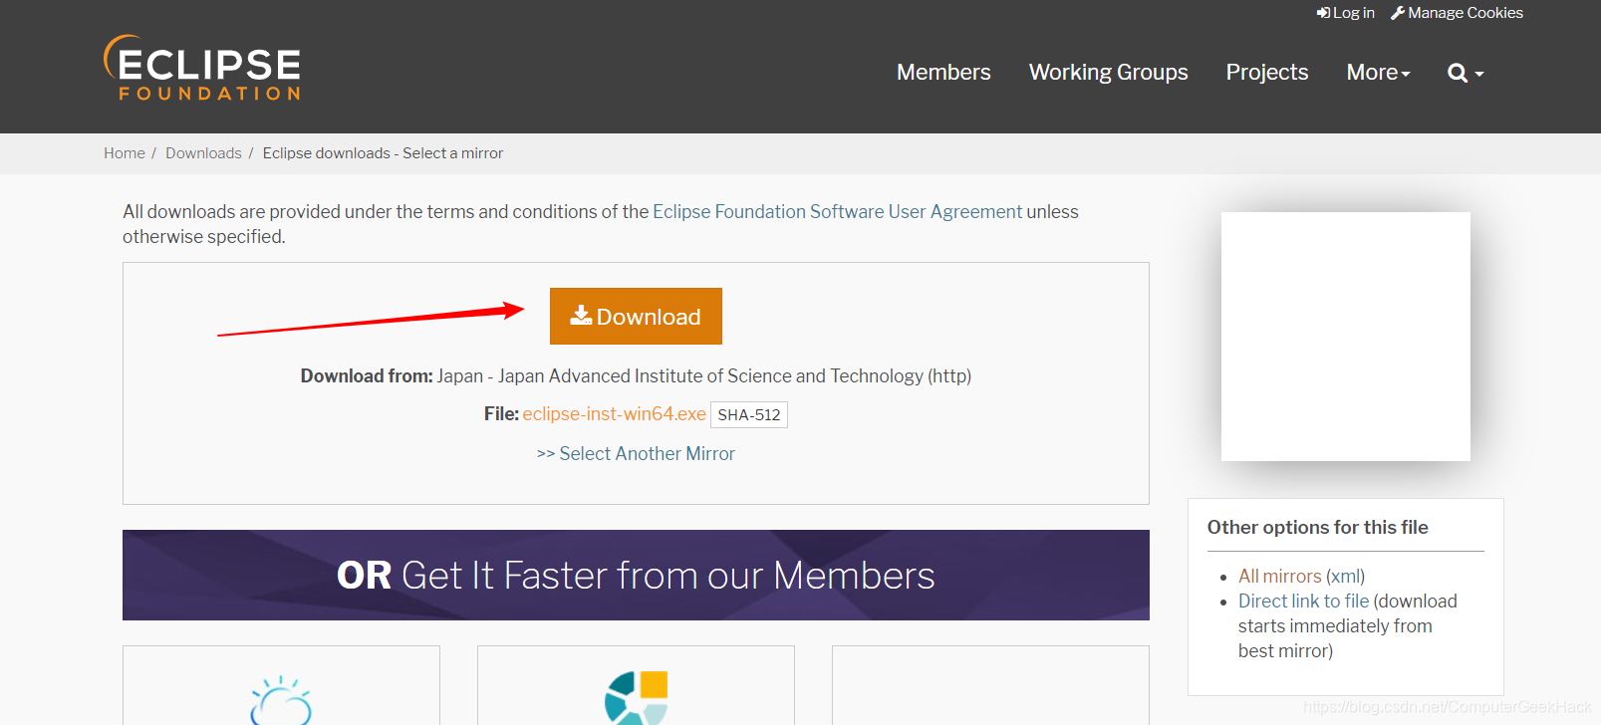Expand the More dropdown menu
1601x725 pixels.
click(1379, 73)
